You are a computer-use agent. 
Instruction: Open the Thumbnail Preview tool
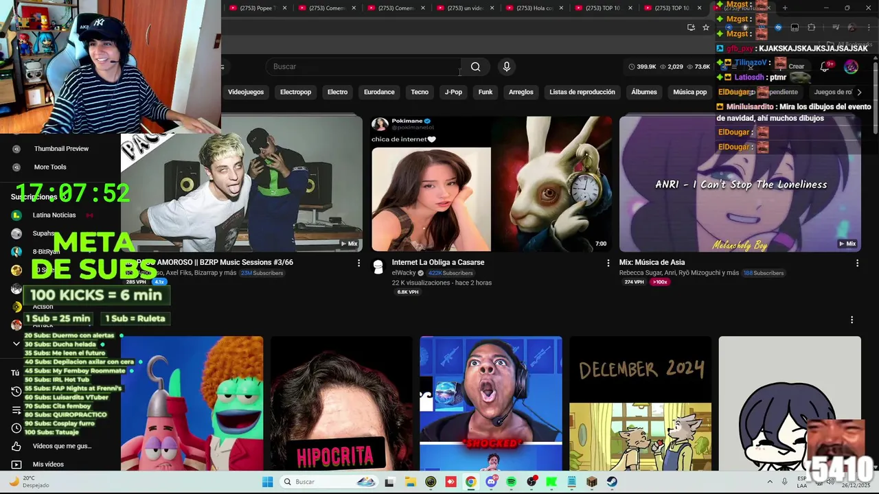pyautogui.click(x=61, y=149)
